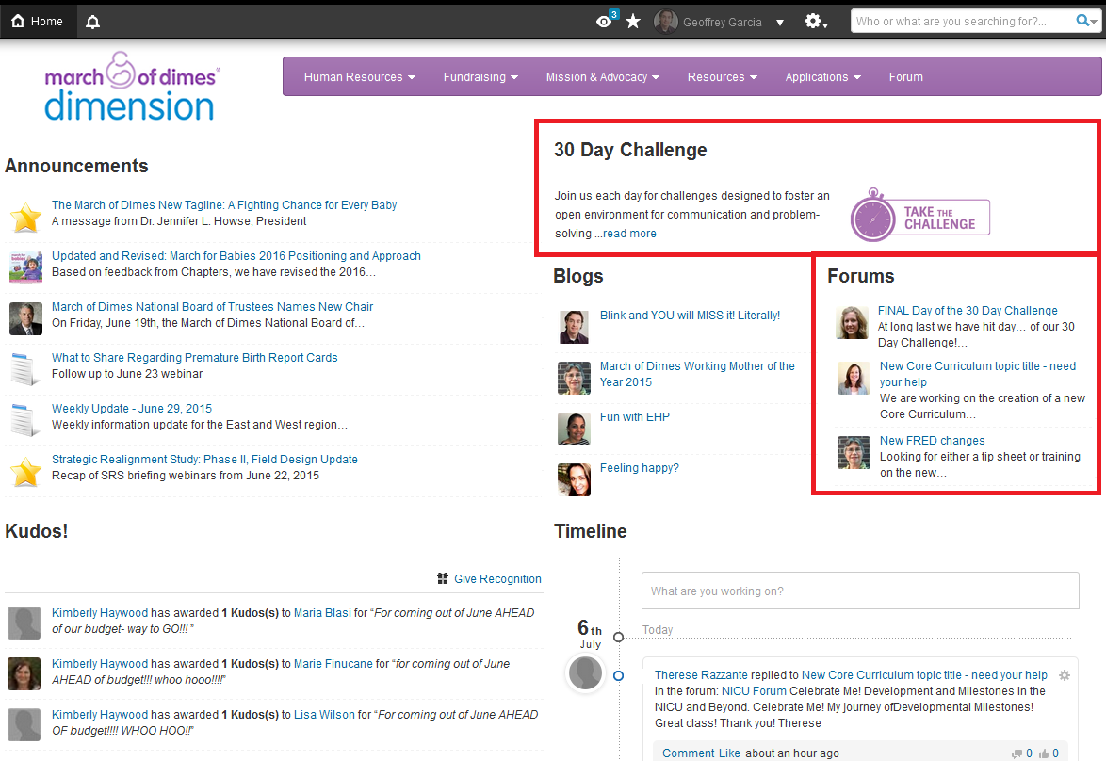Screen dimensions: 1106x761
Task: Click the timeline post options gear
Action: (x=1065, y=675)
